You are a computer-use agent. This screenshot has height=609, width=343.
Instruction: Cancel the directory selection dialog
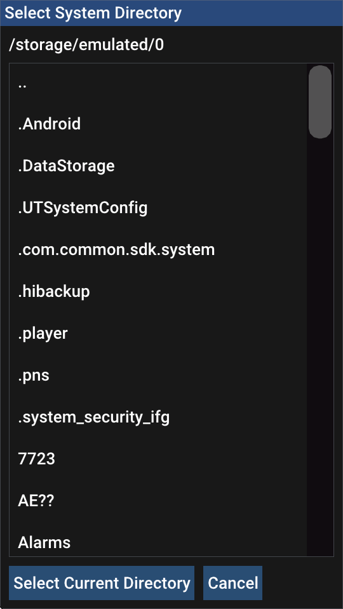click(232, 583)
